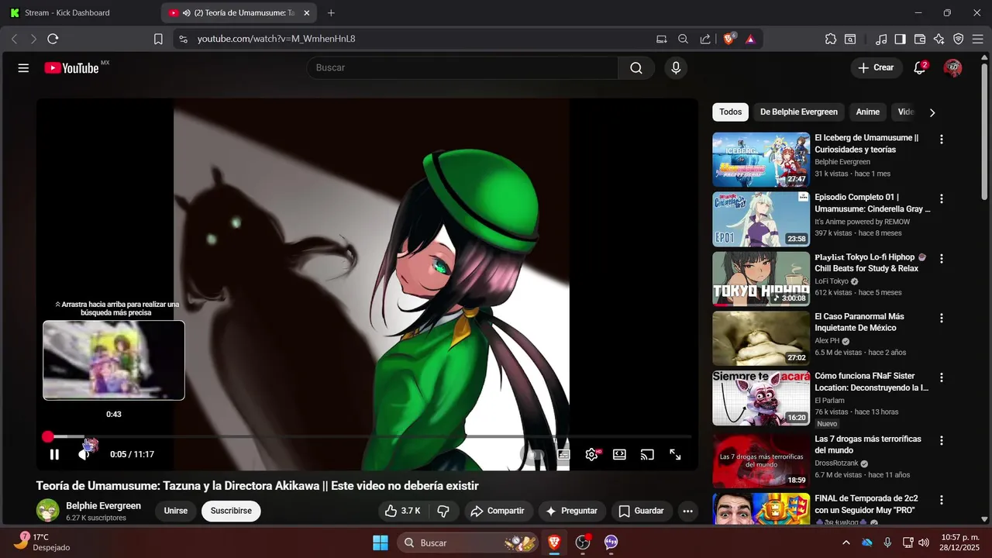Image resolution: width=992 pixels, height=558 pixels.
Task: Open more actions beside Guardar
Action: point(687,511)
